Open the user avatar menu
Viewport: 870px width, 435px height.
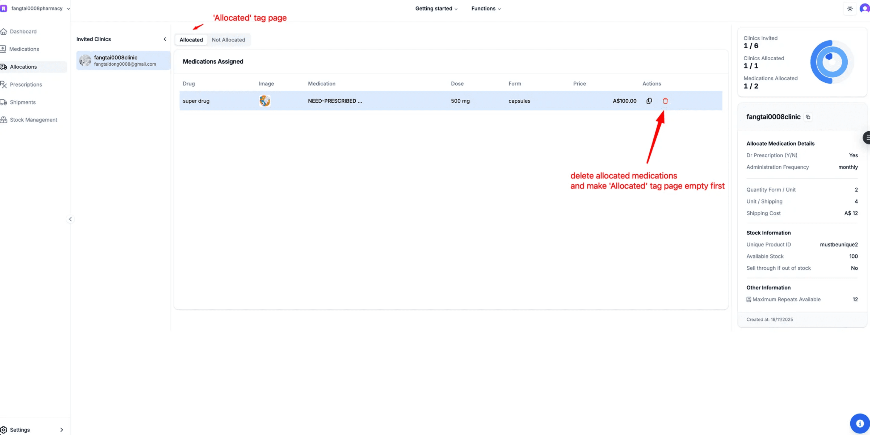click(864, 9)
